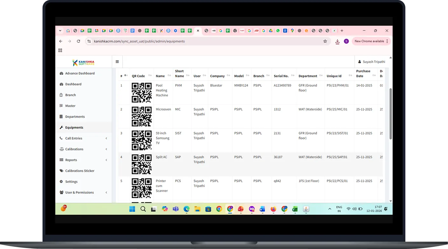
Task: Sort table by QR Code column
Action: point(142,76)
